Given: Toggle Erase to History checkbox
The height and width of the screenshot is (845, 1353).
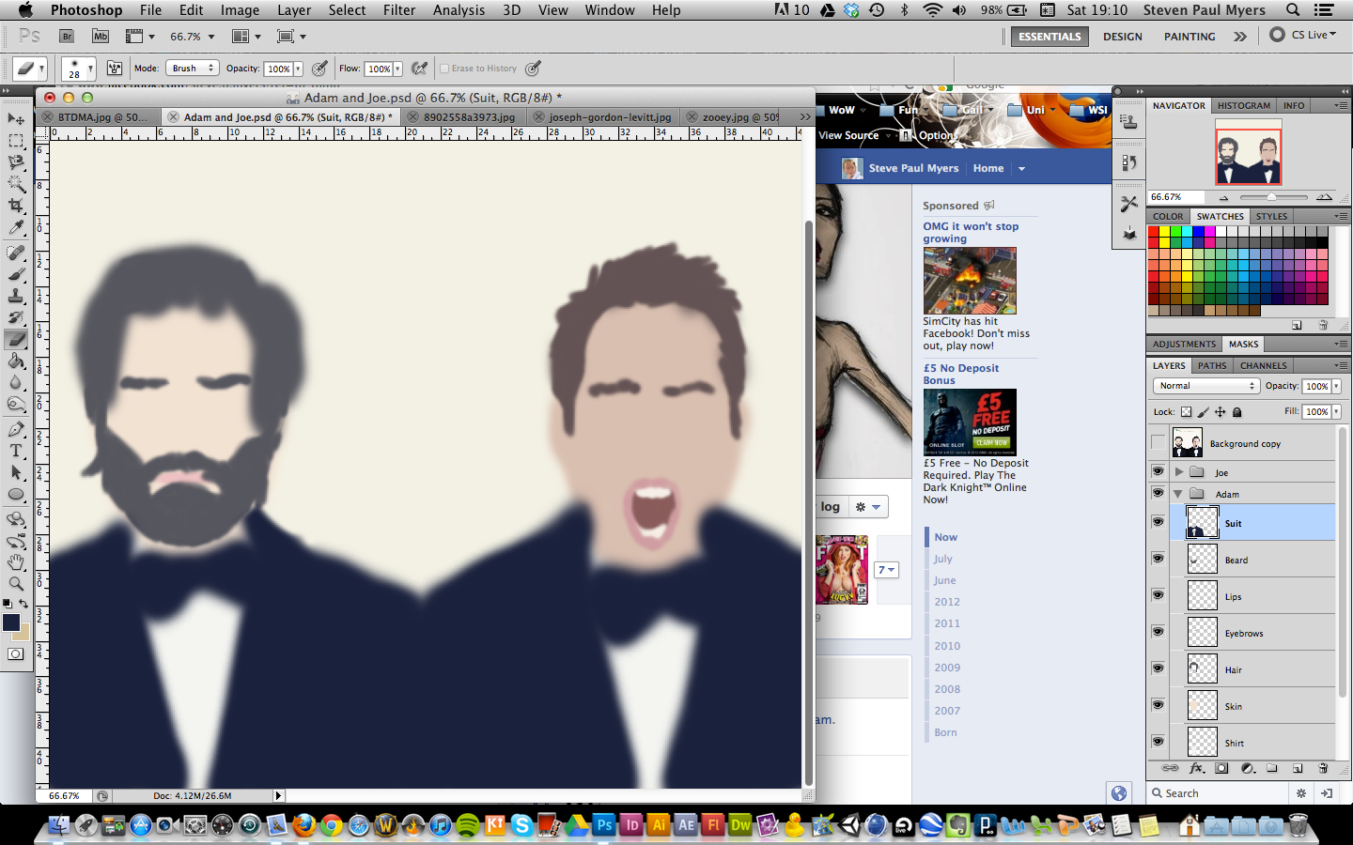Looking at the screenshot, I should 444,69.
